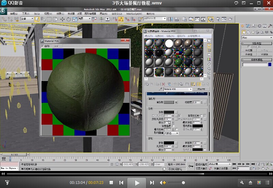The width and height of the screenshot is (273, 188).
Task: Open Material Editor 材质(M) menu
Action: click(159, 36)
